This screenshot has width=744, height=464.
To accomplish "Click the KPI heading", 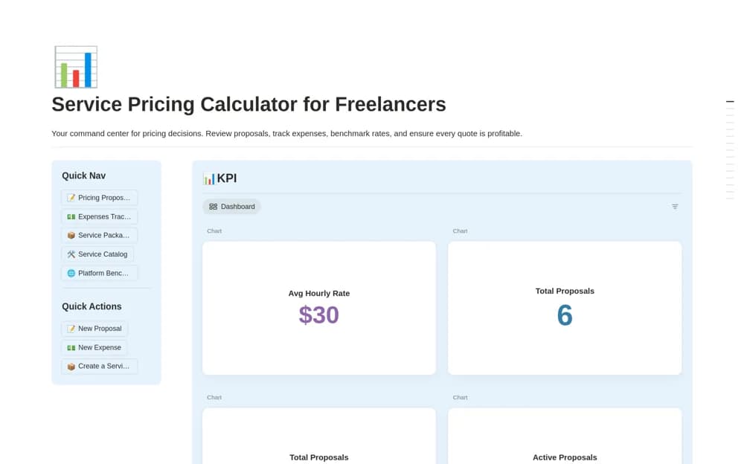I will point(227,178).
